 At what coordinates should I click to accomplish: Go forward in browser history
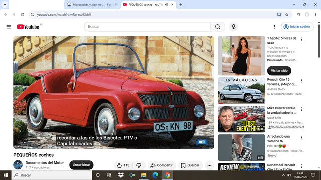tap(14, 14)
